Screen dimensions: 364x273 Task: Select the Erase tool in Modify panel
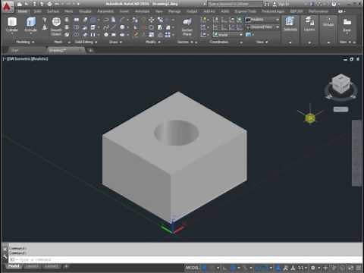(136, 34)
